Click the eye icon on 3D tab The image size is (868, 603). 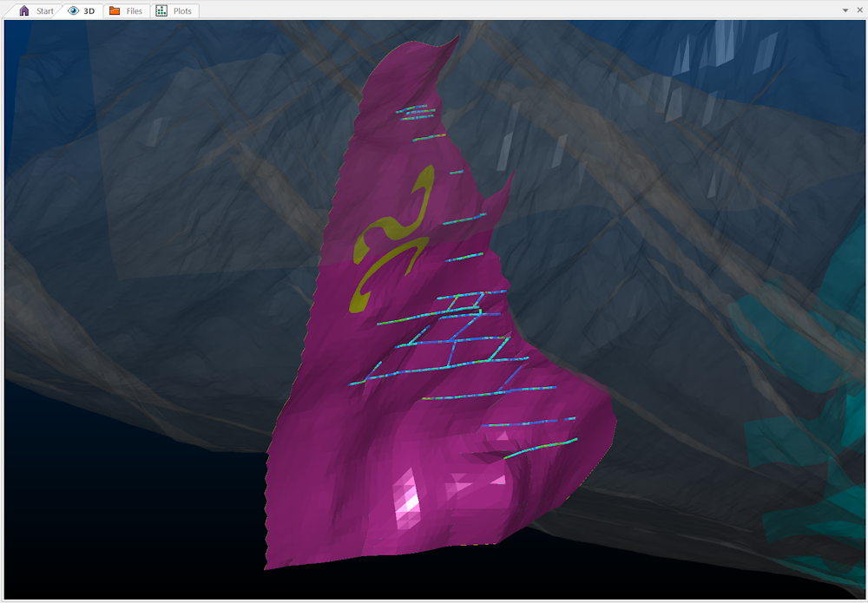pyautogui.click(x=73, y=10)
